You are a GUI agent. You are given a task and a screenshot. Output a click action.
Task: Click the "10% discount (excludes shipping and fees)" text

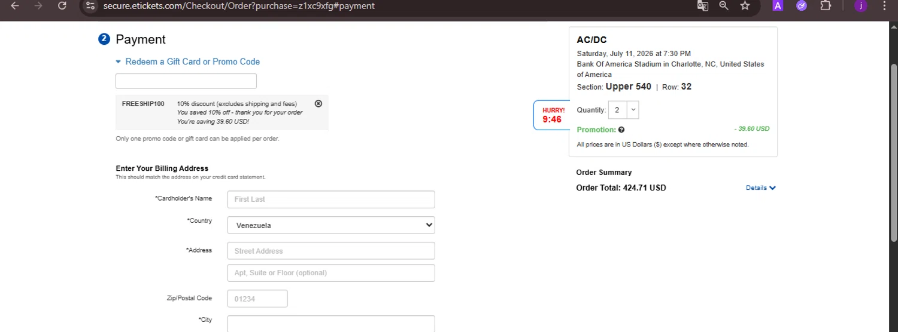(236, 104)
